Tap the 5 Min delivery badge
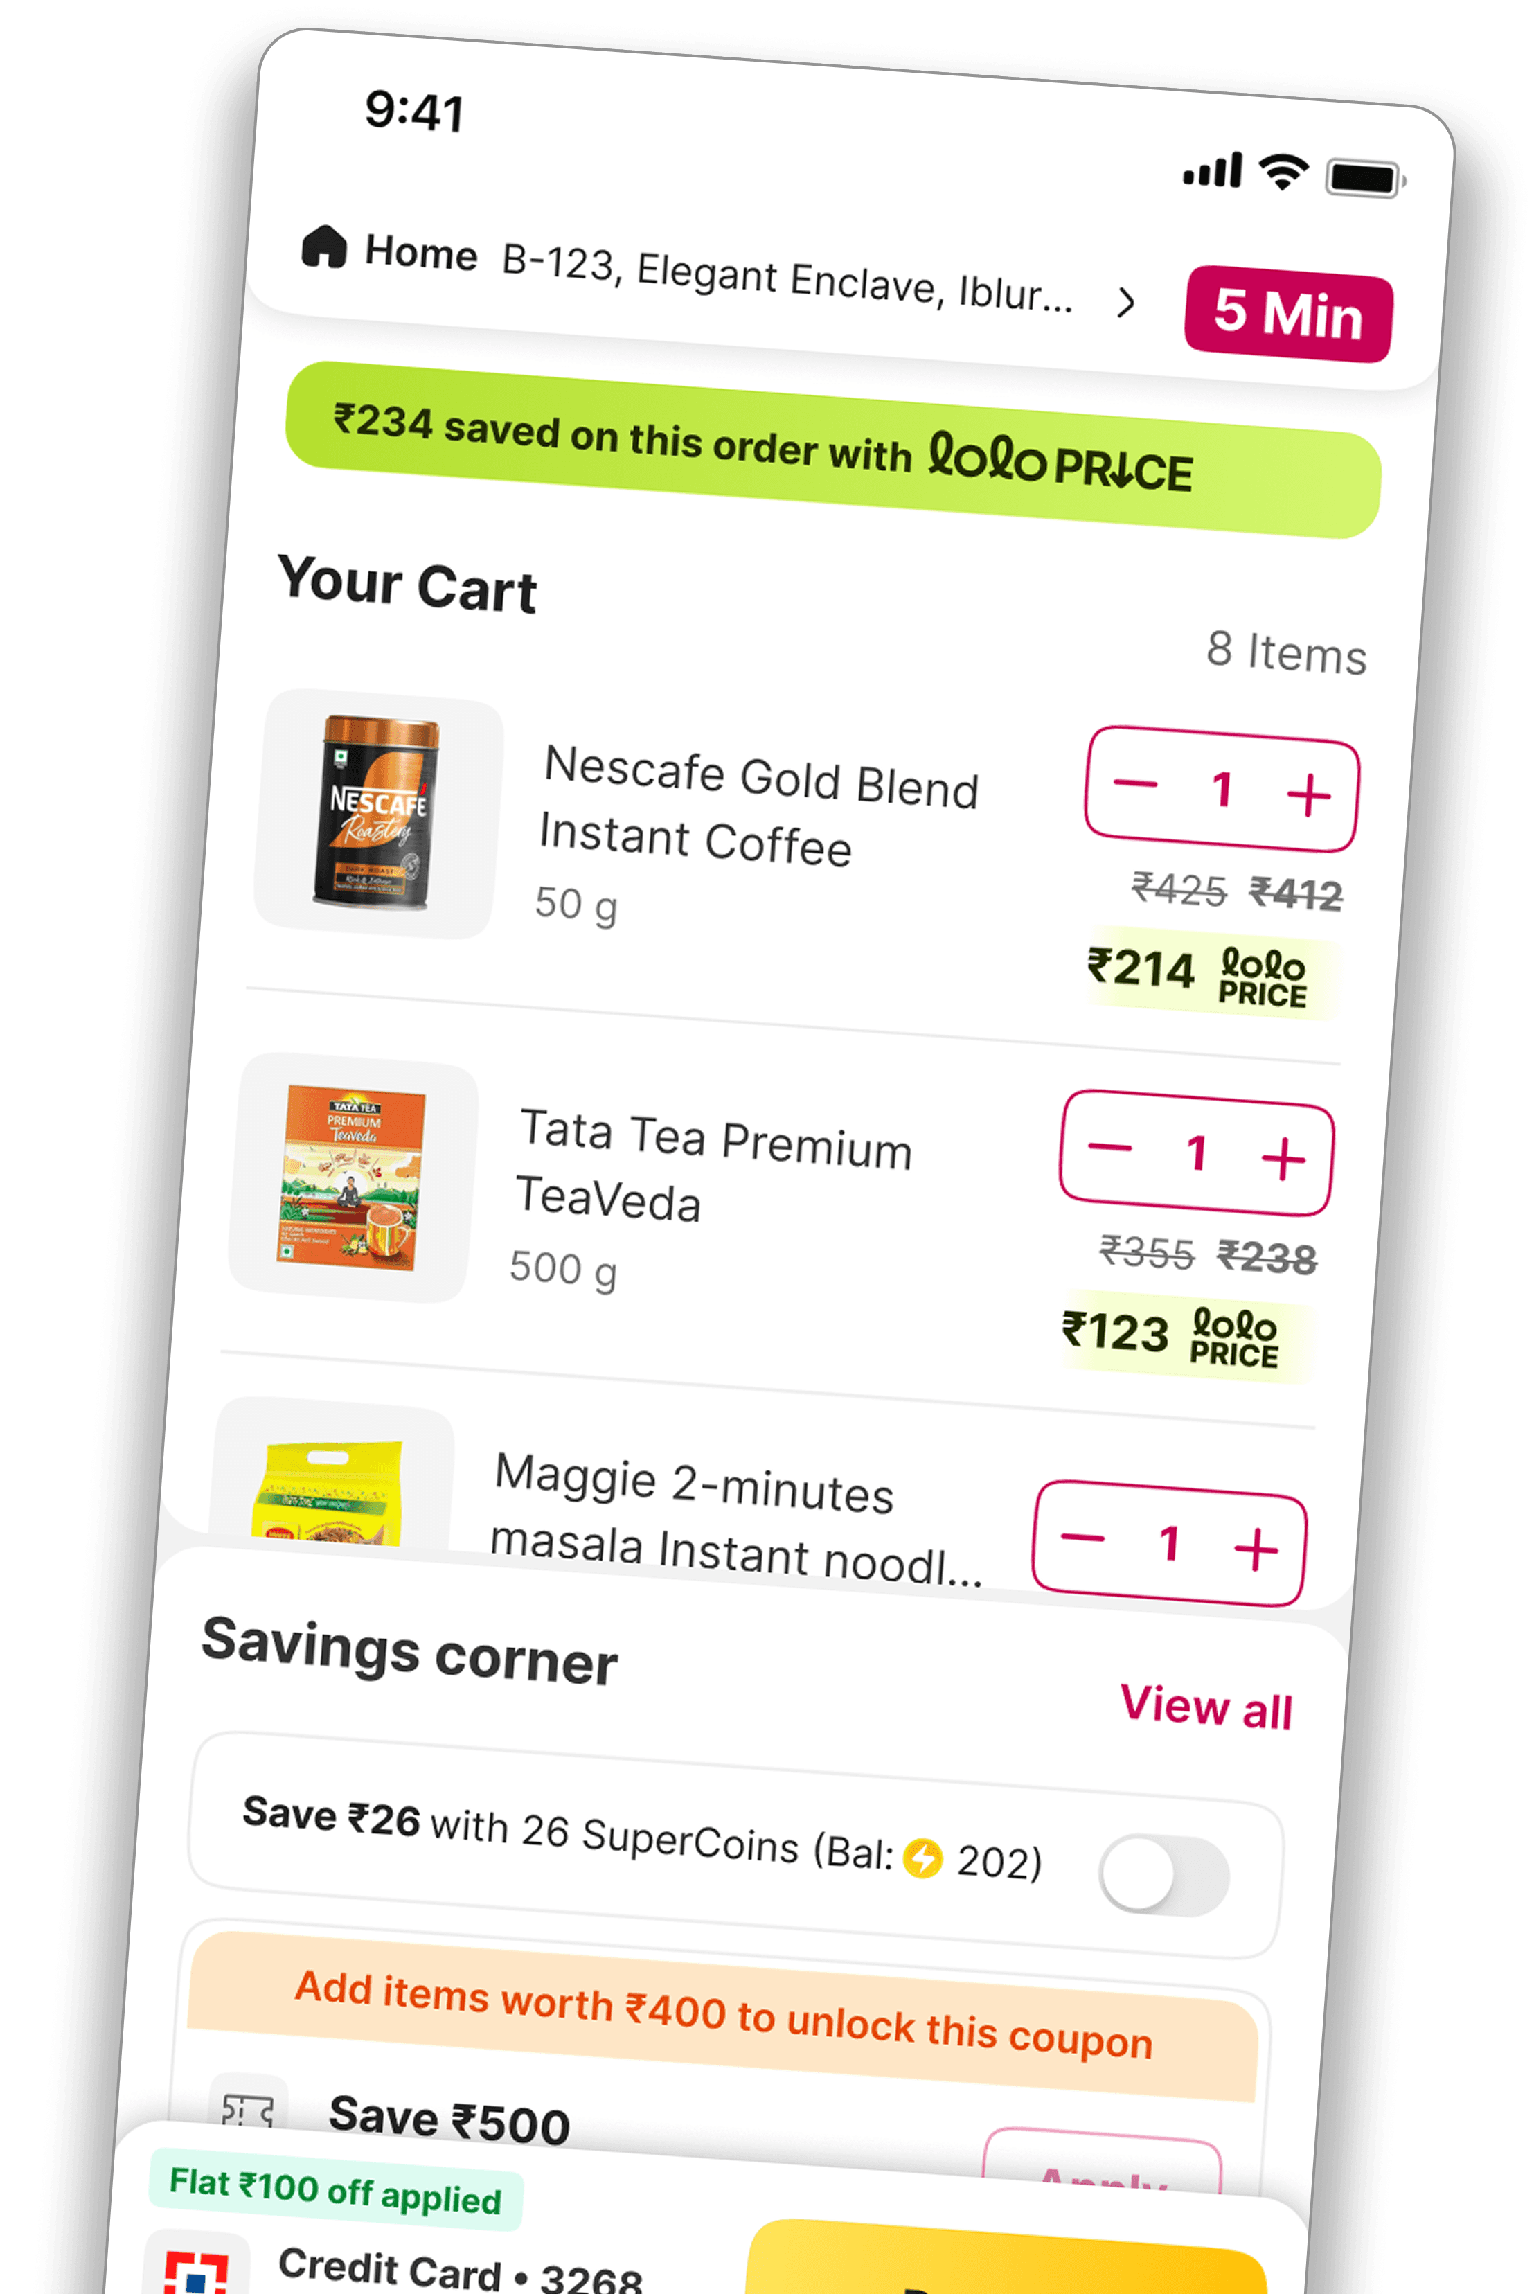 [1287, 314]
